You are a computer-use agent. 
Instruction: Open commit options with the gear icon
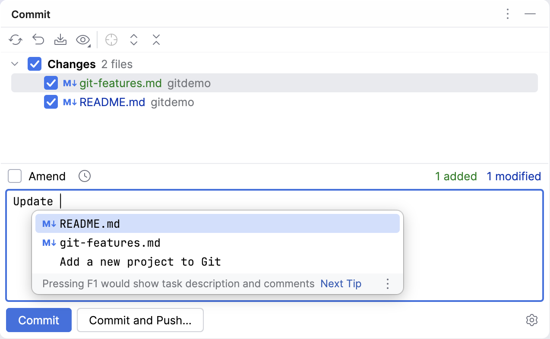531,320
